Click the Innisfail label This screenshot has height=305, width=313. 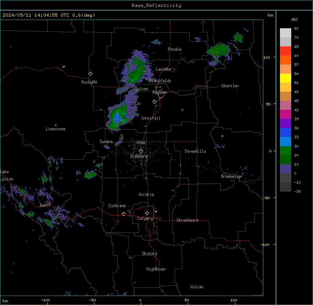point(151,118)
